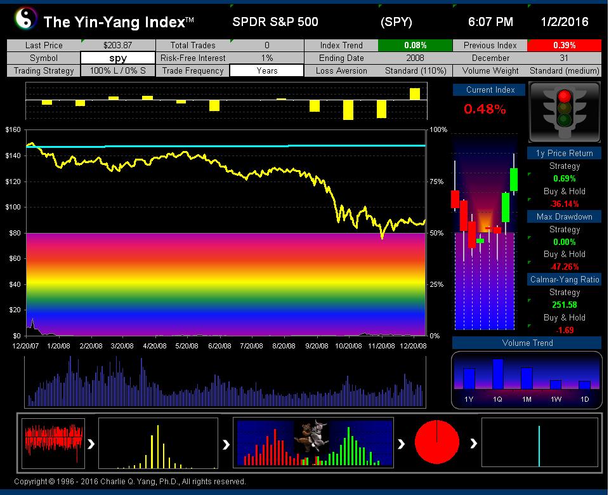Click the December ending month value
Image resolution: width=609 pixels, height=495 pixels.
(490, 58)
